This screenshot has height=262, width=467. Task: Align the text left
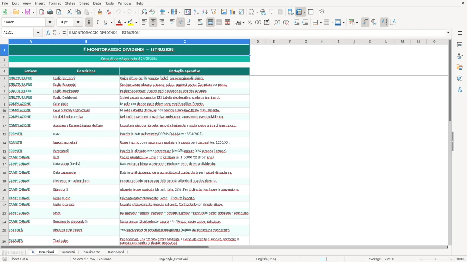[x=144, y=23]
